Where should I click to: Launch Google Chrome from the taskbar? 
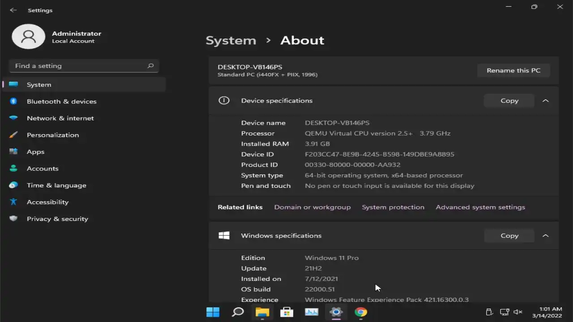pyautogui.click(x=361, y=312)
